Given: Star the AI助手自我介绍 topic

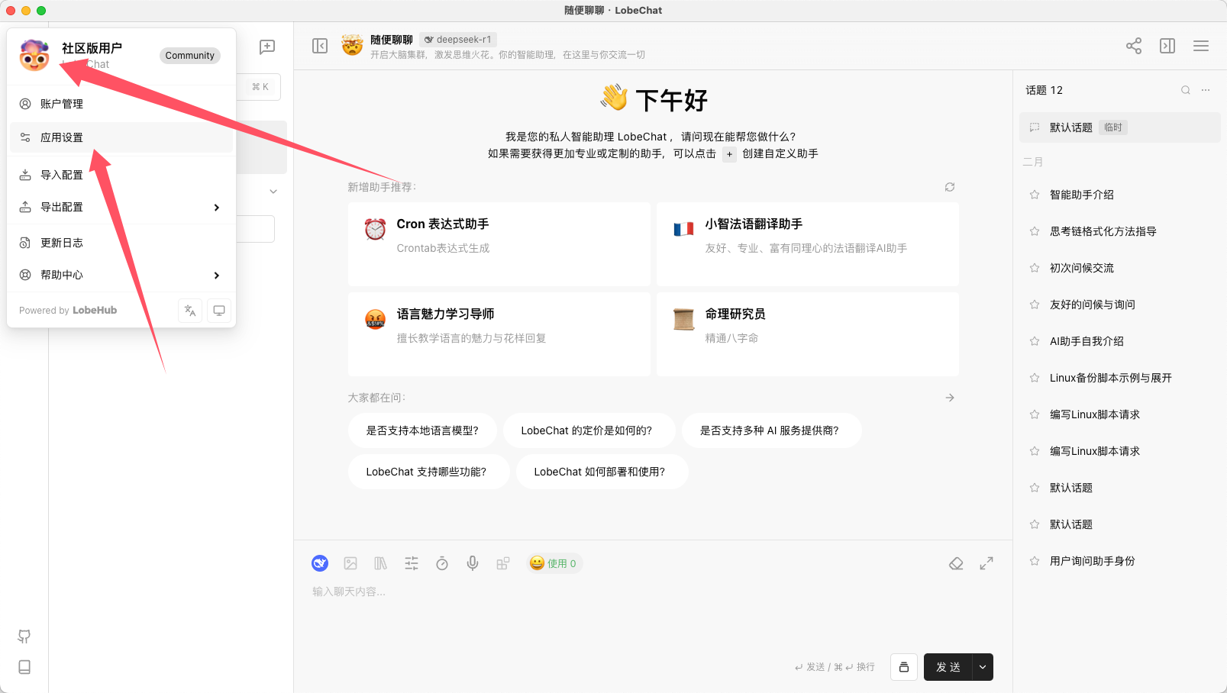Looking at the screenshot, I should click(x=1035, y=341).
